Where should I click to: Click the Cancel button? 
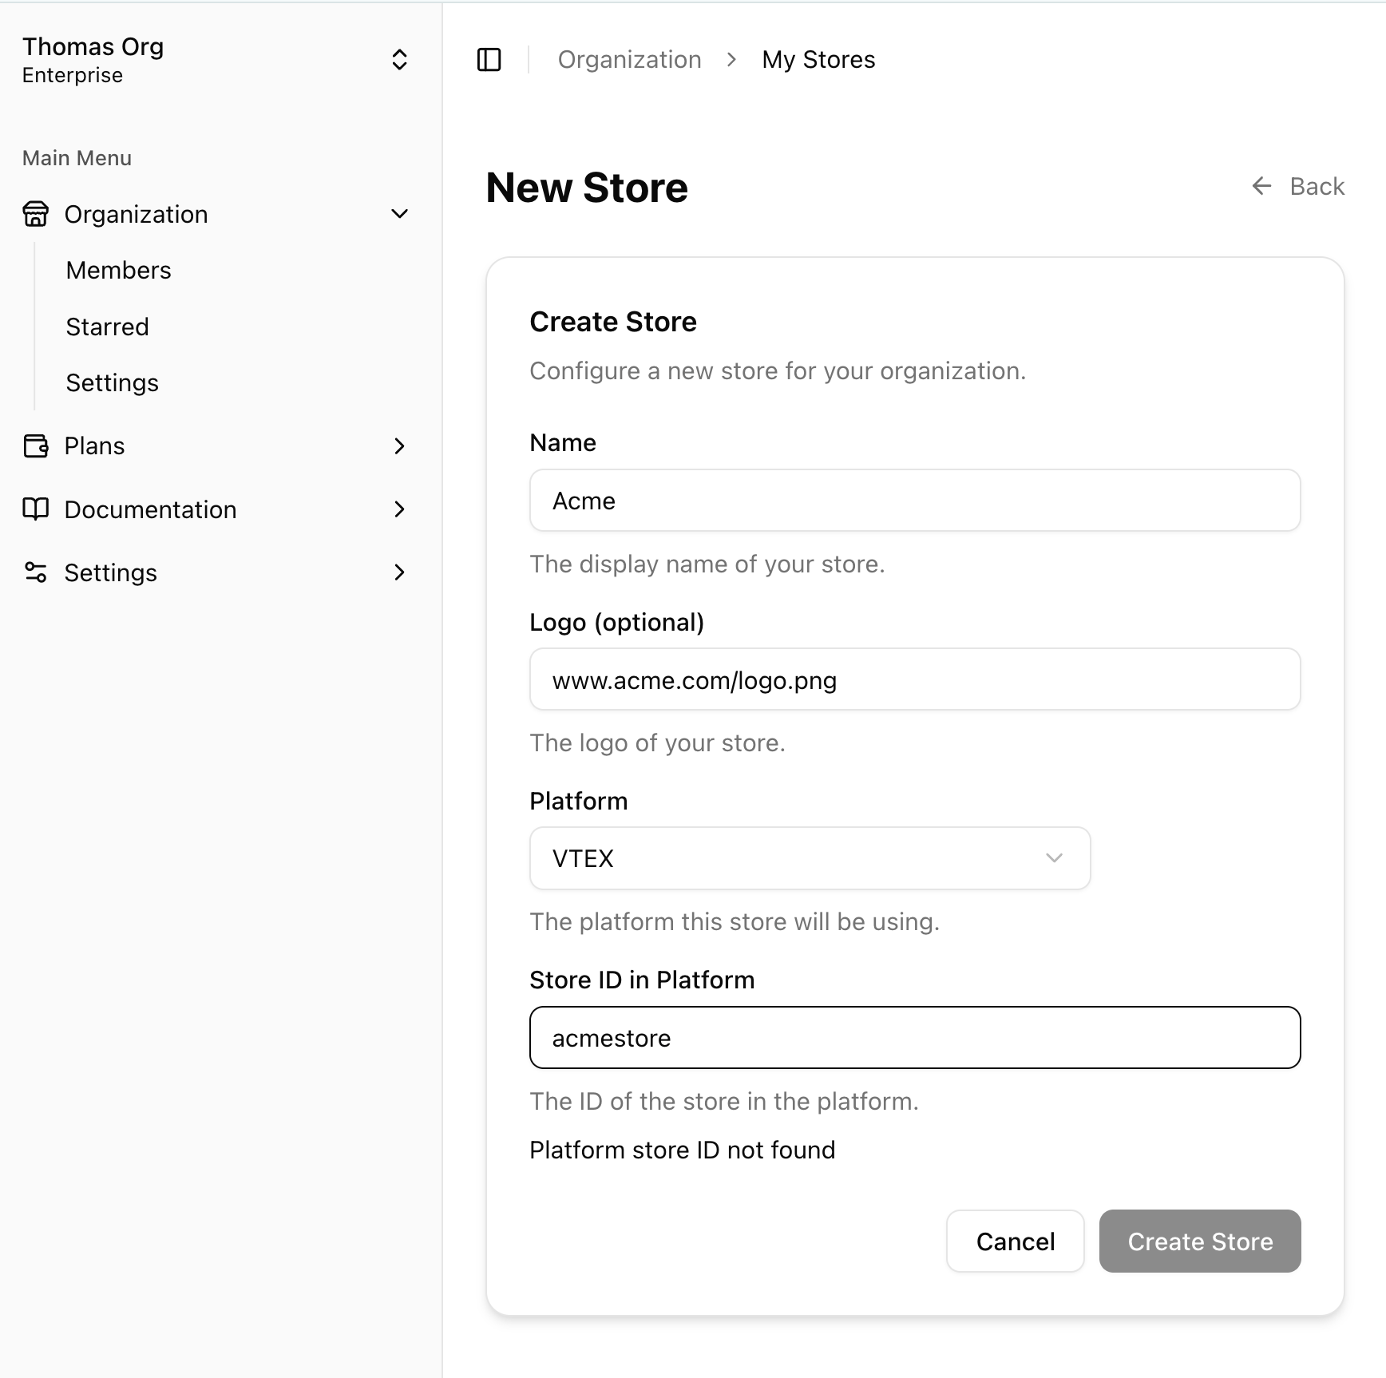click(1015, 1241)
